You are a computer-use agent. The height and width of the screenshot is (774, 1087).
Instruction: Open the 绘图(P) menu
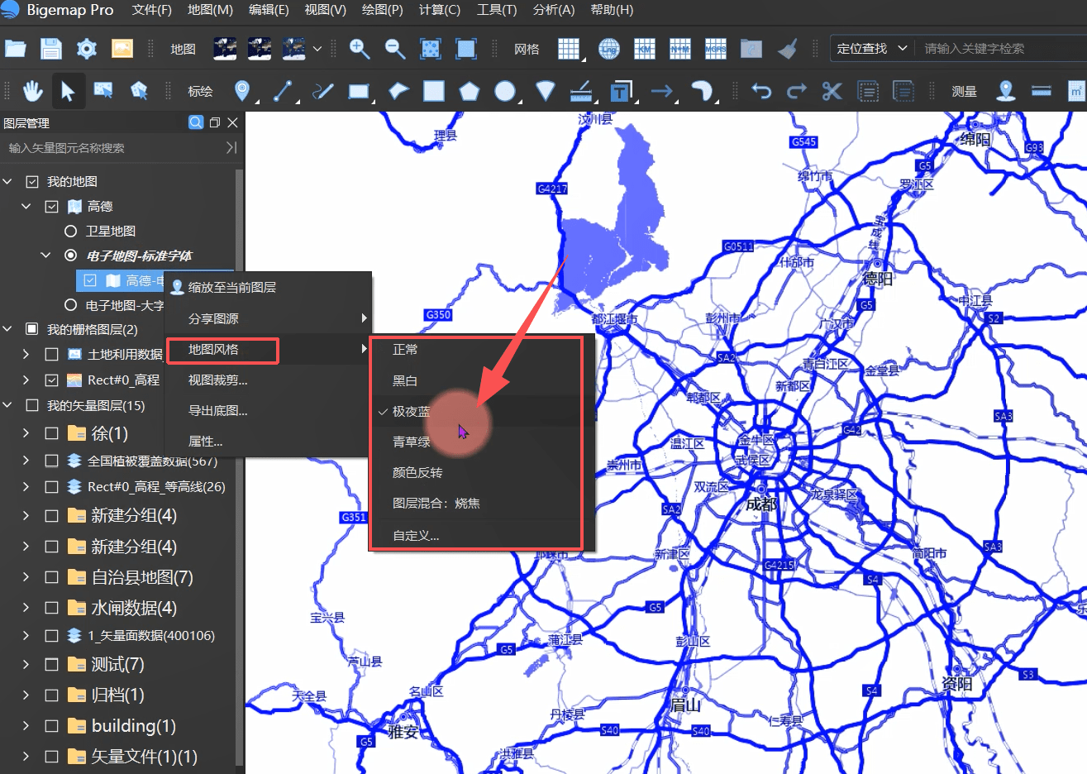click(x=383, y=10)
